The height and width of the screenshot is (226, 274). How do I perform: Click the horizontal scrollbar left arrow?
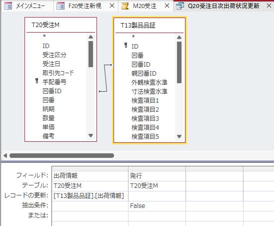click(x=5, y=155)
